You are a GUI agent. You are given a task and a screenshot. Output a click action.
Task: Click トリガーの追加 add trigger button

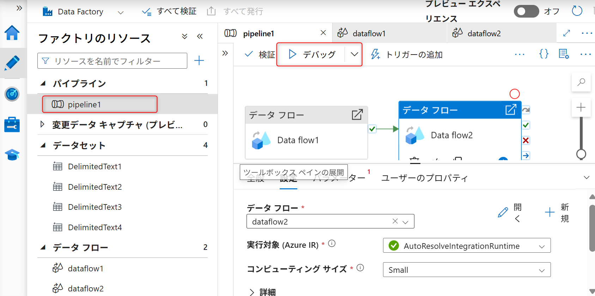(407, 55)
